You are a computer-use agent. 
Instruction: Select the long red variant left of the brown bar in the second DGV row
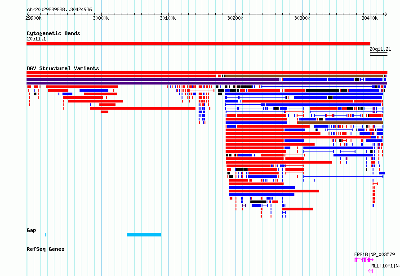click(x=121, y=76)
